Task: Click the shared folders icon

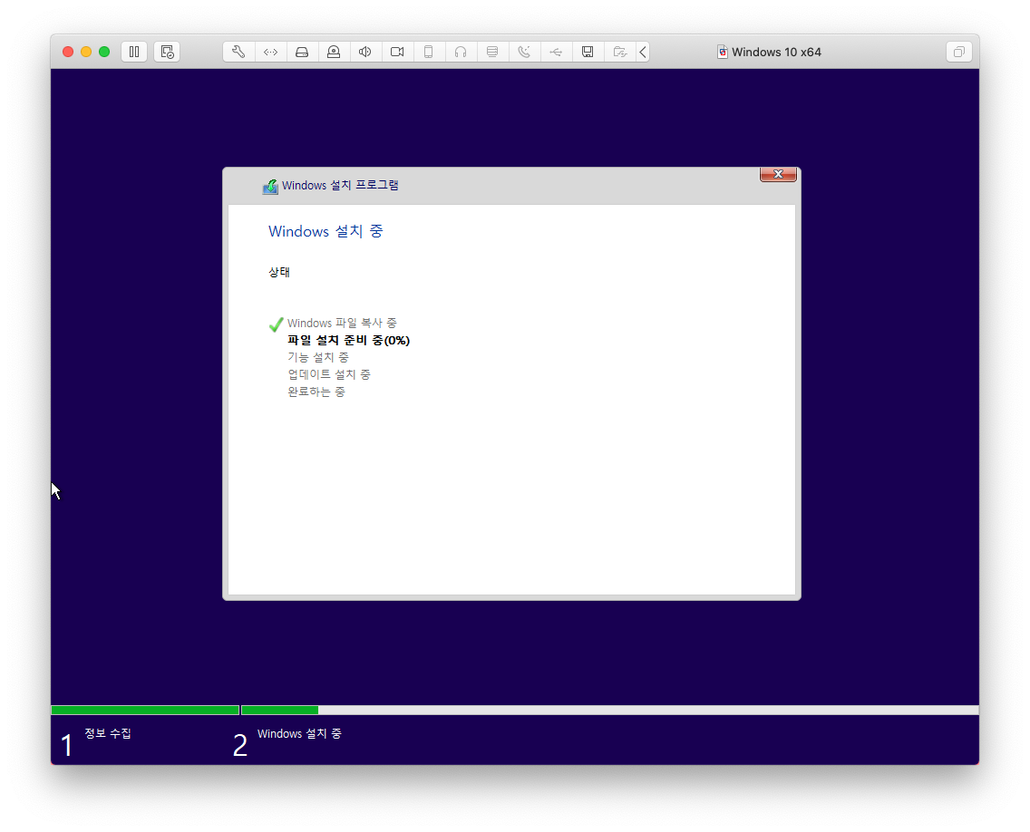Action: click(619, 52)
